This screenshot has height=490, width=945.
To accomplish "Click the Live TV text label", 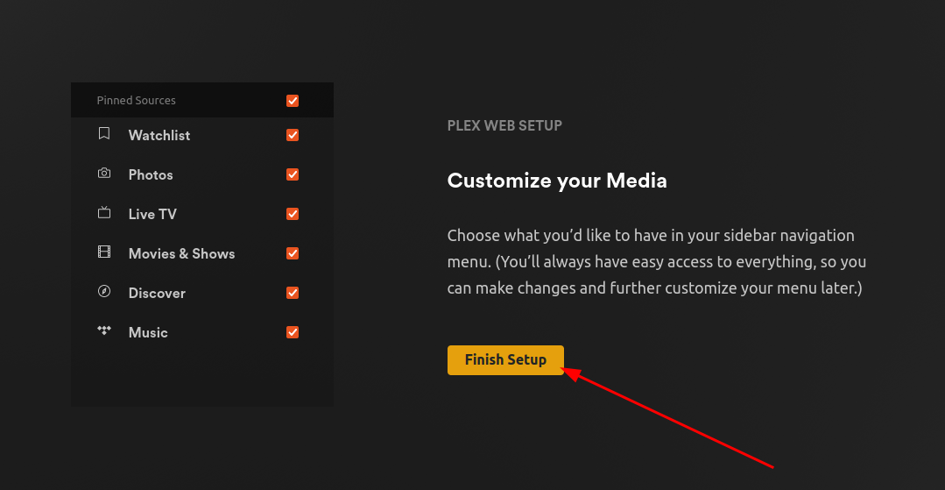I will 152,214.
